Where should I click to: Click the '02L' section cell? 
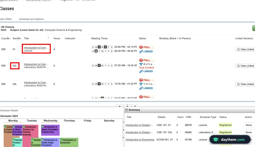coord(15,66)
